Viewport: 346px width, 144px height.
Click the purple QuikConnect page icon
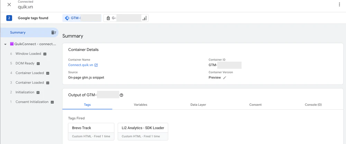click(x=12, y=44)
